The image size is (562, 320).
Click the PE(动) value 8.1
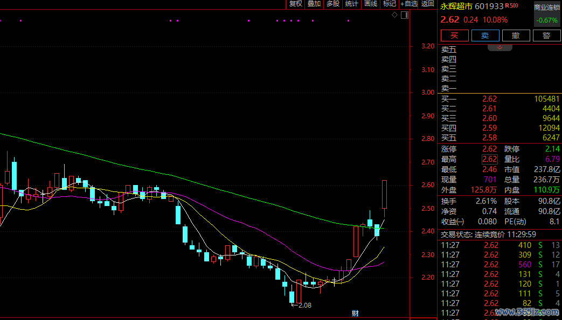(x=554, y=222)
